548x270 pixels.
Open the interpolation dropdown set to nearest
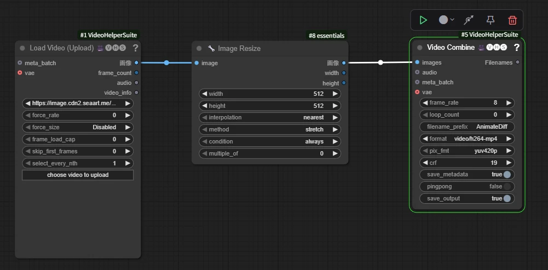[269, 118]
